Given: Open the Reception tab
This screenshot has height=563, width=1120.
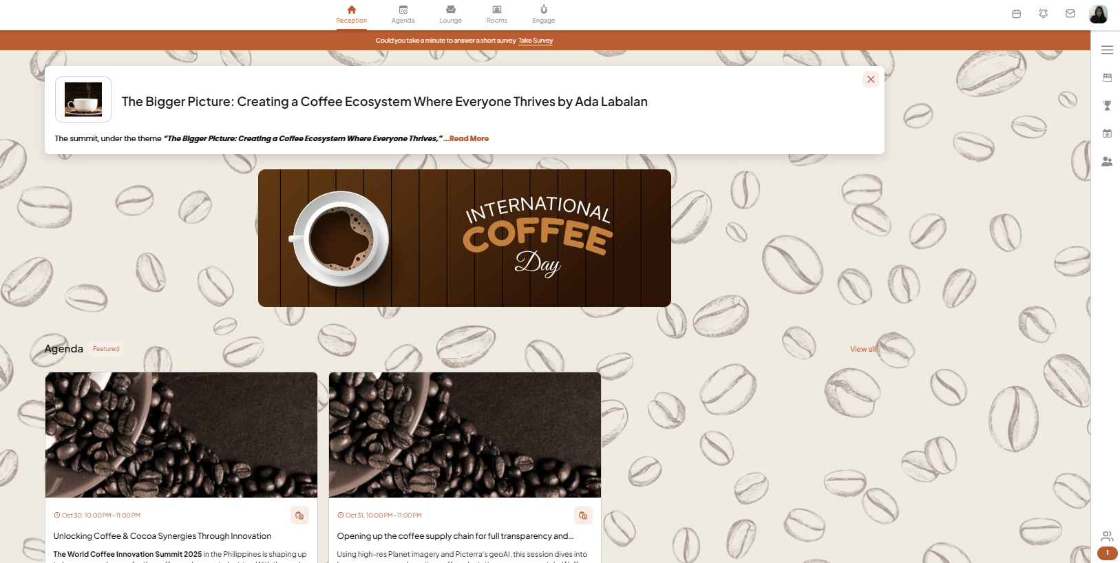Looking at the screenshot, I should [x=351, y=14].
